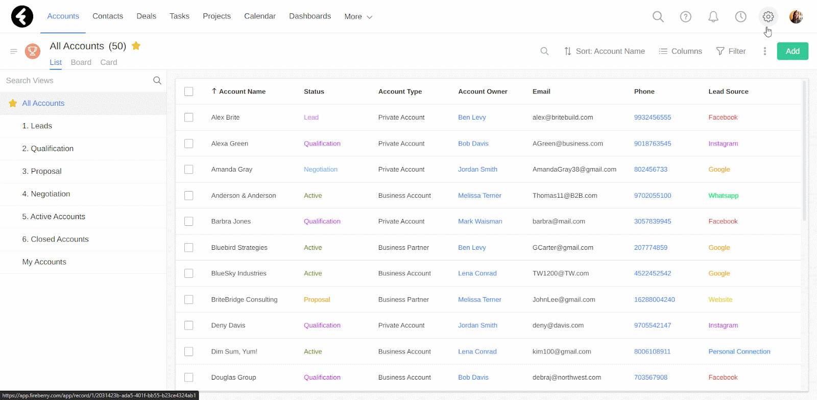Click phone number 9018763545

653,144
